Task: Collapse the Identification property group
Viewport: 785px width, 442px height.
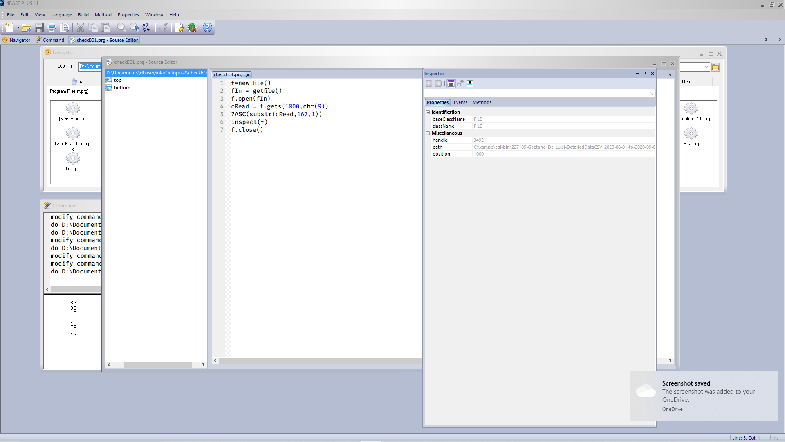Action: coord(428,112)
